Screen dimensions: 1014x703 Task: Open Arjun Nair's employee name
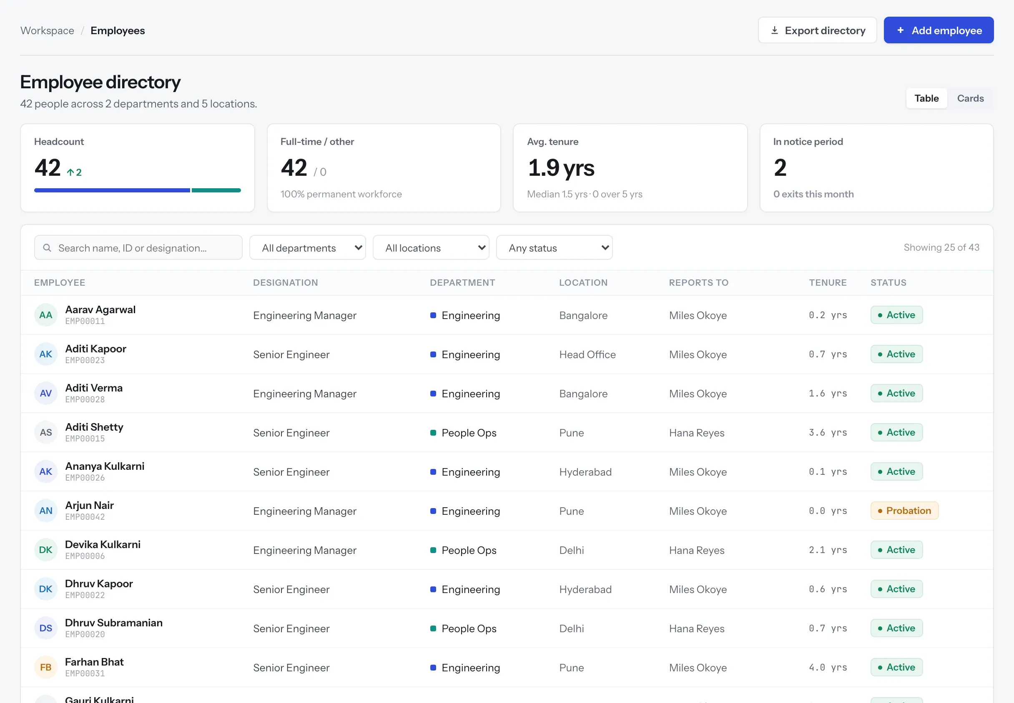pyautogui.click(x=90, y=505)
